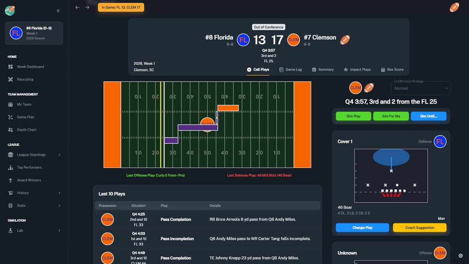Open the Game Log tab

click(290, 69)
